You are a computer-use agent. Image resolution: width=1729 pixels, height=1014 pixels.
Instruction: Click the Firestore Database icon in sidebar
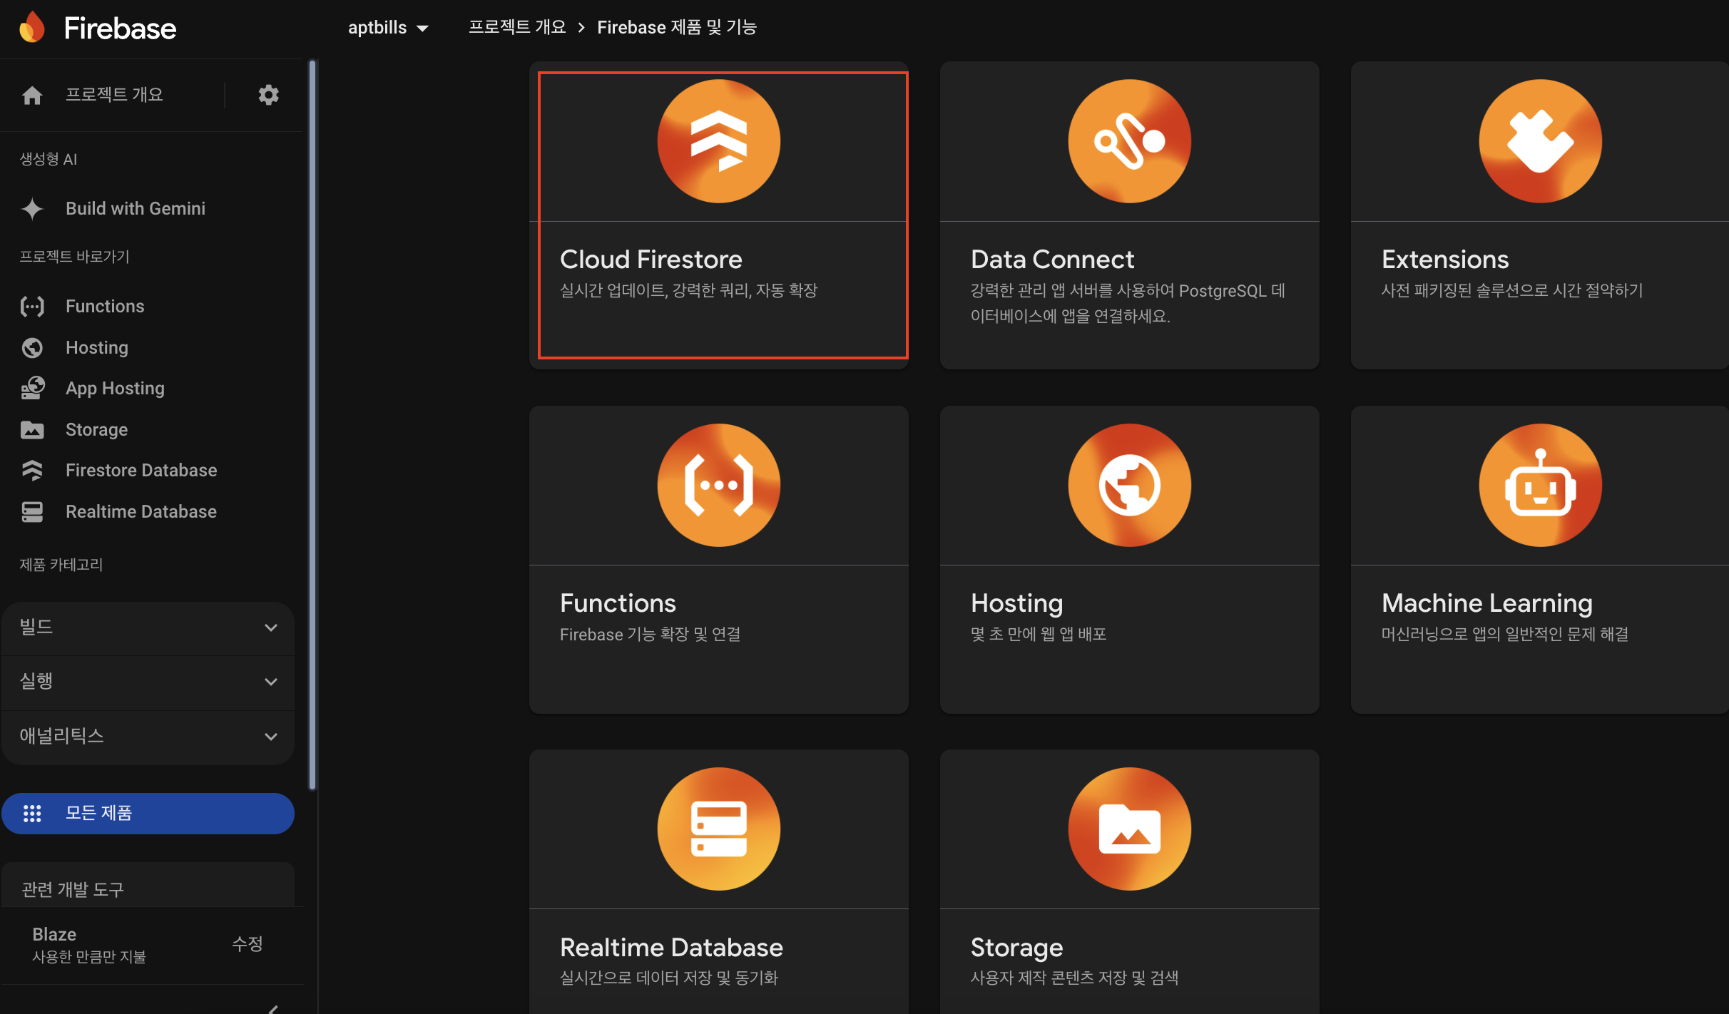pos(32,471)
